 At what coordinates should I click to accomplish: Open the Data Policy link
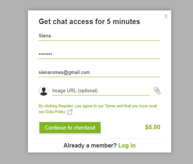click(55, 112)
